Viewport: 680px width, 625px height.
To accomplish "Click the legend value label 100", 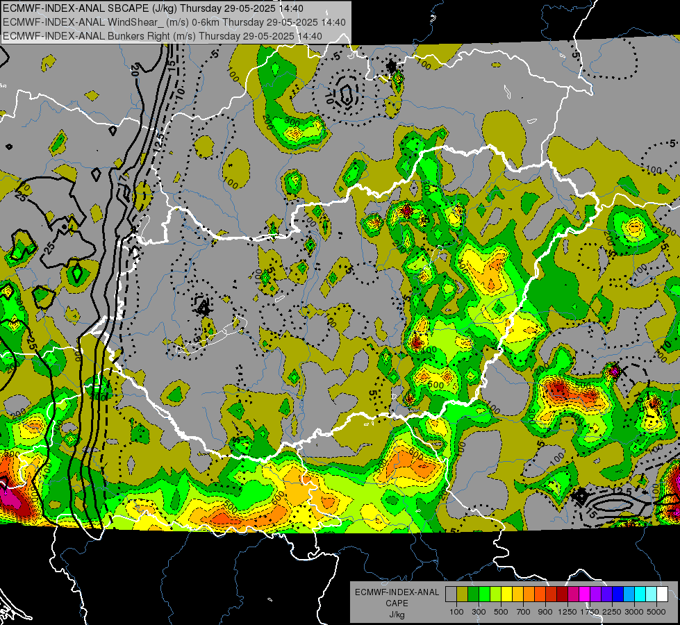I will 456,612.
